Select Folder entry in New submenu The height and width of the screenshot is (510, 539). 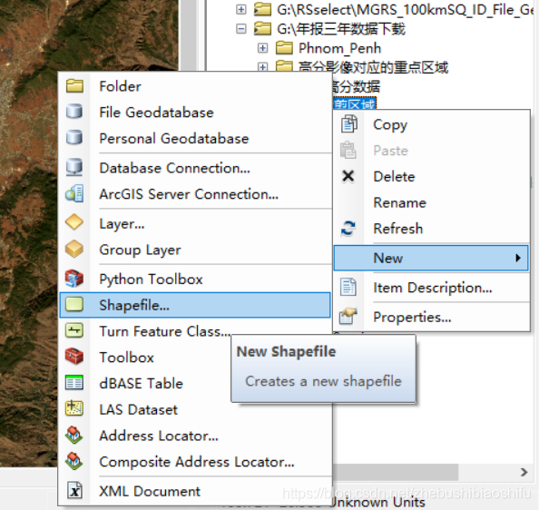click(195, 86)
